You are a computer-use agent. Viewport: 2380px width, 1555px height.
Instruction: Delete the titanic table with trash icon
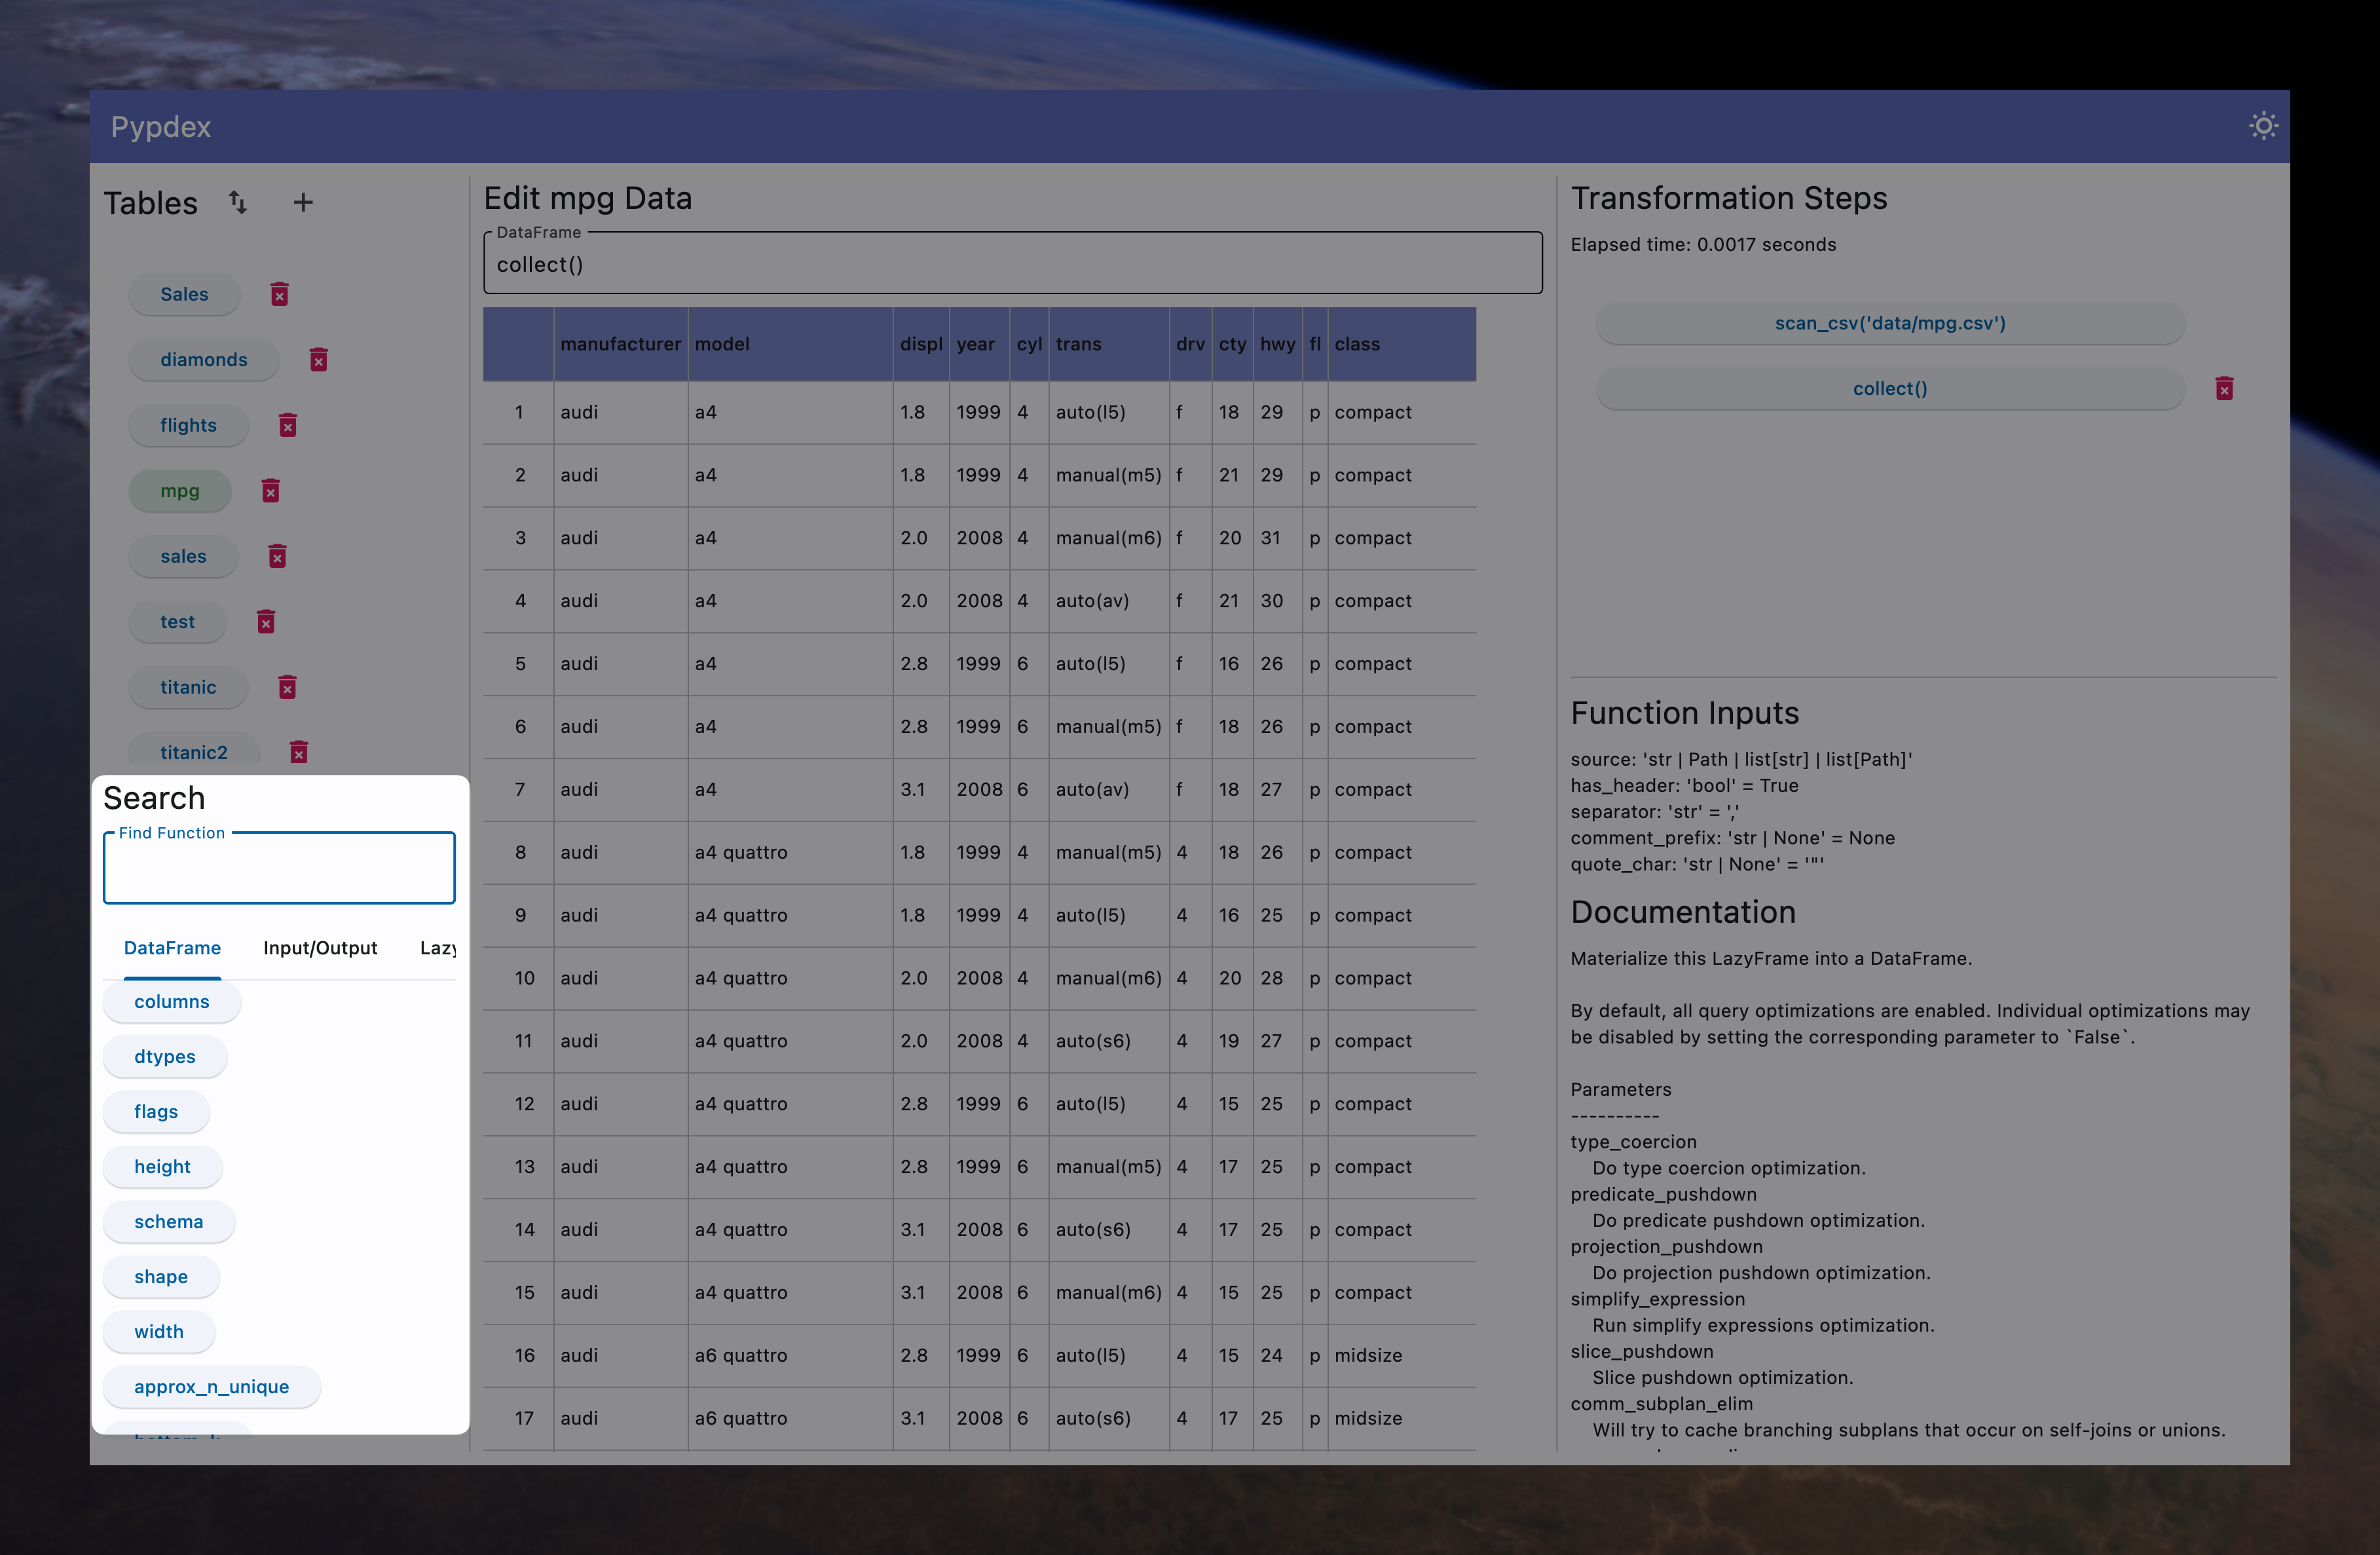(x=287, y=687)
